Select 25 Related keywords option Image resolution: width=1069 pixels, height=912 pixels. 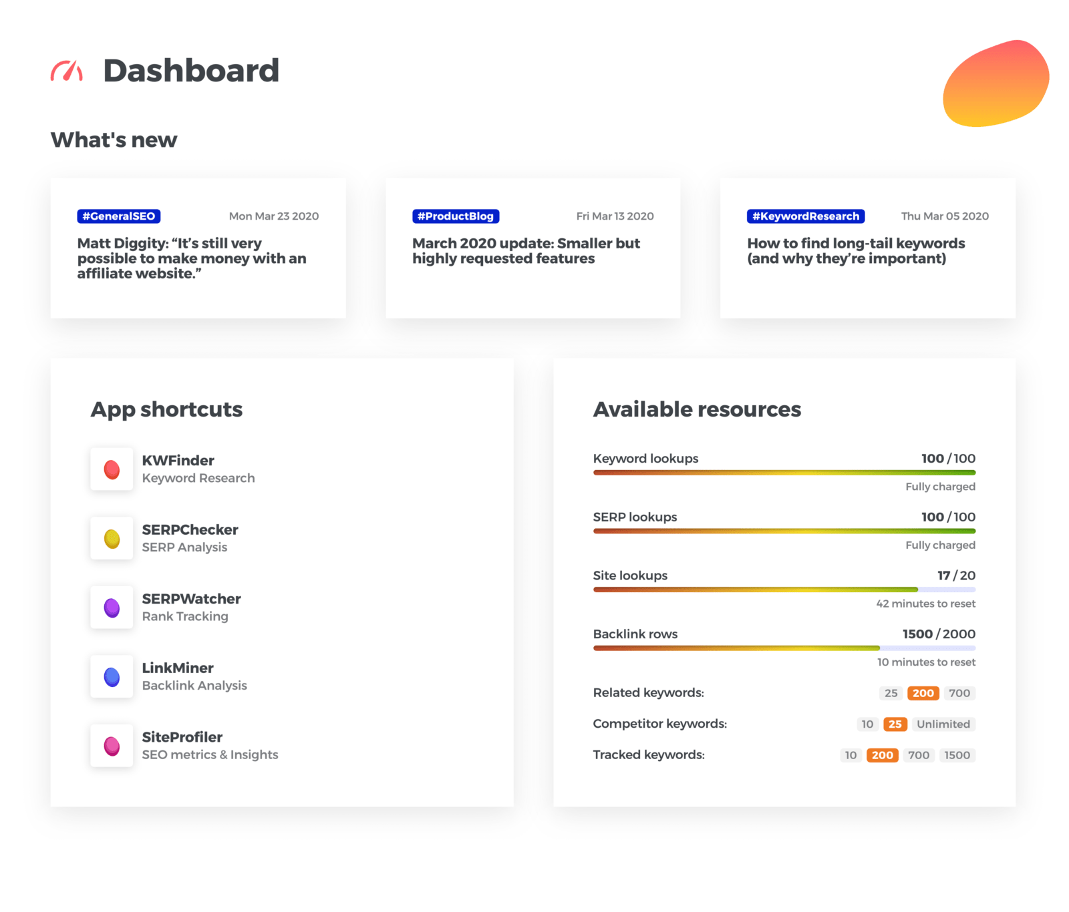tap(890, 693)
